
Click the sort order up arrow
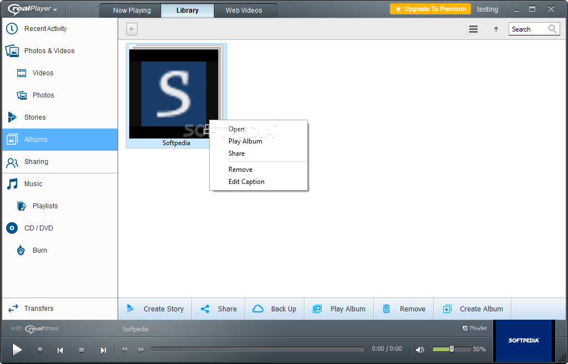coord(496,29)
